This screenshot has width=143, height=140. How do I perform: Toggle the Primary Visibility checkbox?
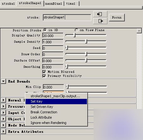pos(44,76)
